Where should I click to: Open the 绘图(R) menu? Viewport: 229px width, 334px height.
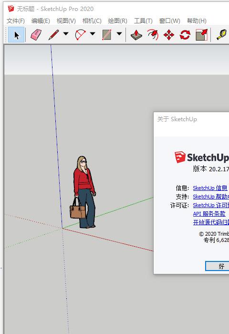tap(117, 21)
